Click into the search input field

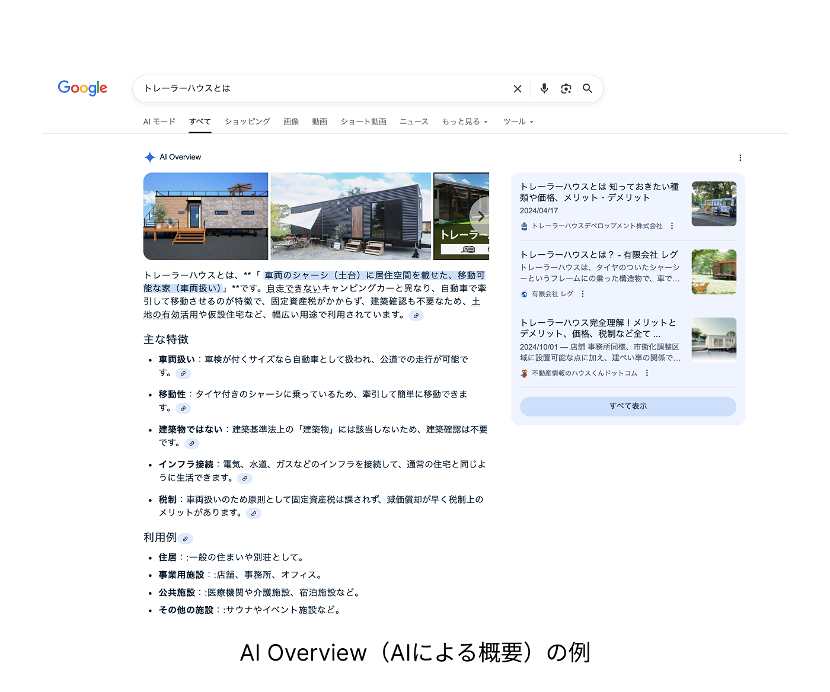pyautogui.click(x=320, y=89)
